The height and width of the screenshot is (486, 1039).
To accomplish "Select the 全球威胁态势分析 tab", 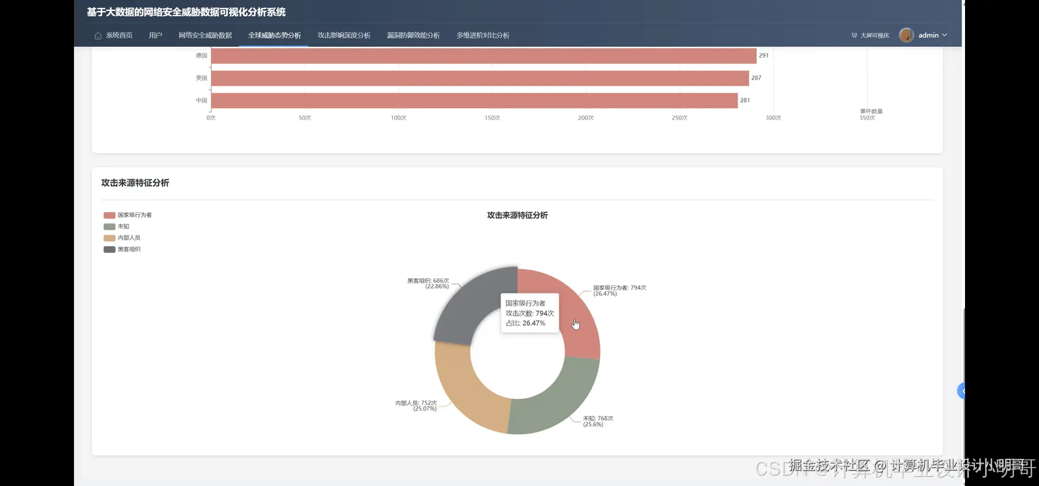I will [274, 35].
